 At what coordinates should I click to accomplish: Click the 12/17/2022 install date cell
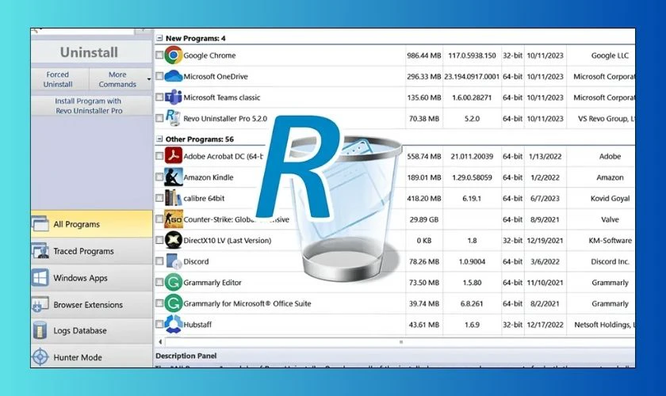(x=545, y=325)
